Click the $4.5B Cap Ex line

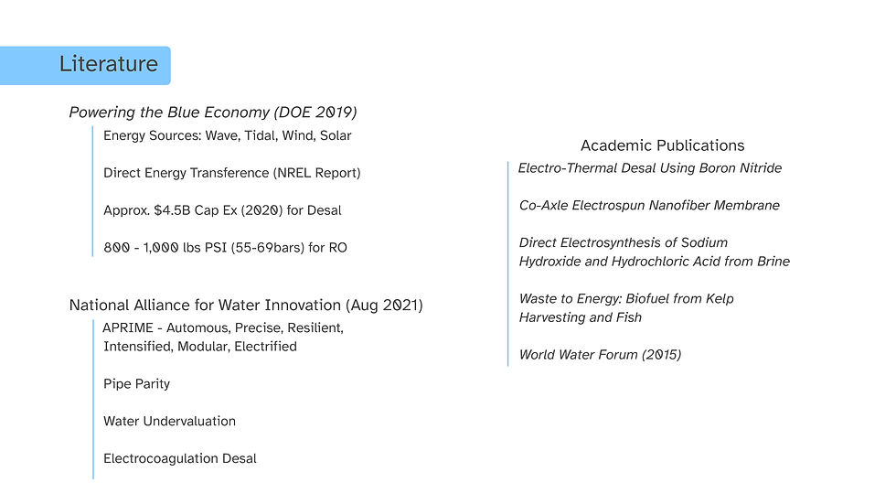222,210
